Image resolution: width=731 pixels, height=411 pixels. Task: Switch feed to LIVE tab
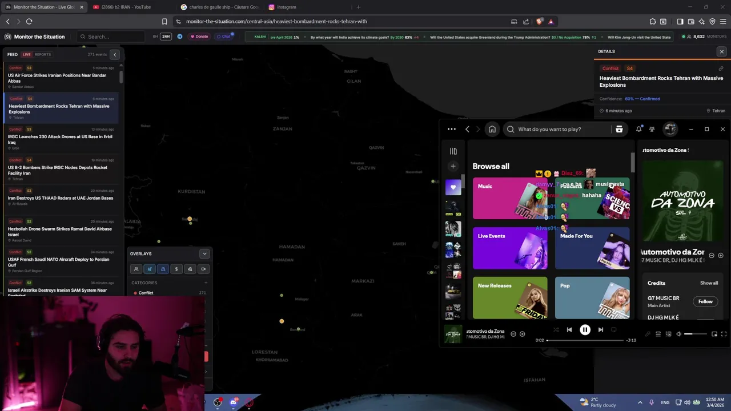click(x=26, y=54)
